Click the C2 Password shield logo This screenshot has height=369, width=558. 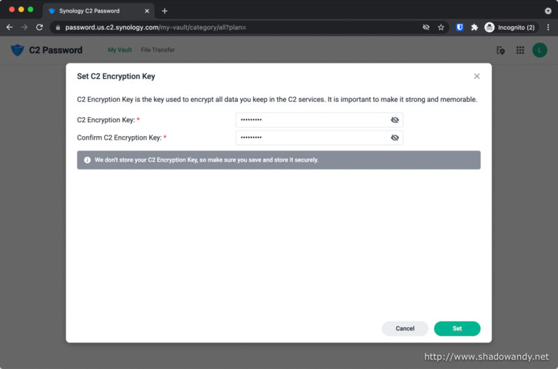(x=17, y=50)
